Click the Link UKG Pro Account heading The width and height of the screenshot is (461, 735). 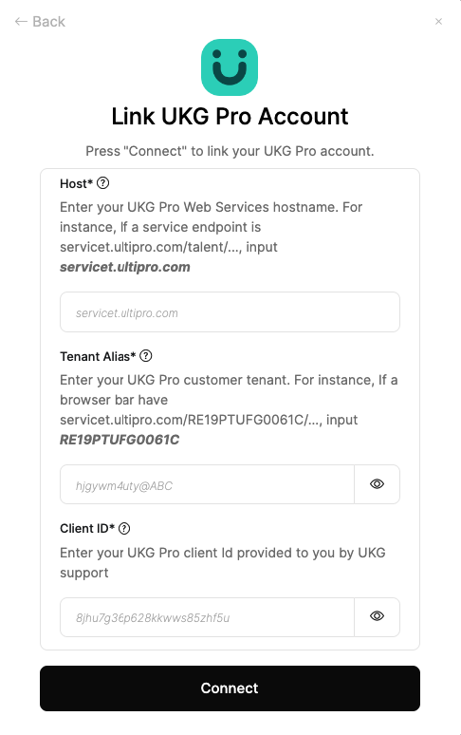[x=230, y=116]
